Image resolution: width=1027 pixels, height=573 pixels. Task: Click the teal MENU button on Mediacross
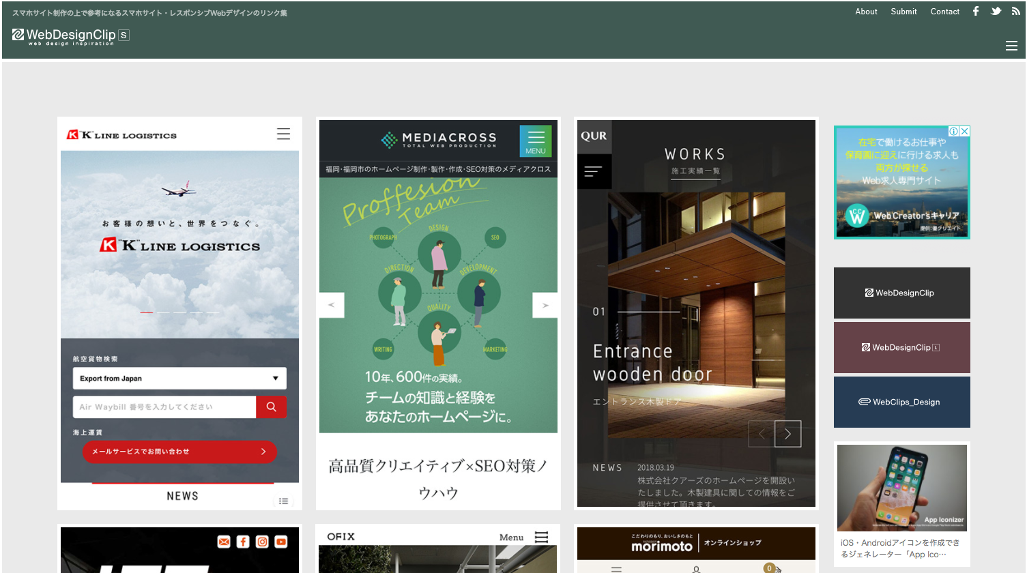536,141
